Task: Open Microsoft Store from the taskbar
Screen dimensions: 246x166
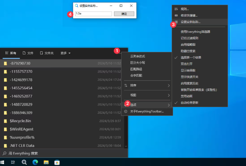Action: click(x=57, y=162)
